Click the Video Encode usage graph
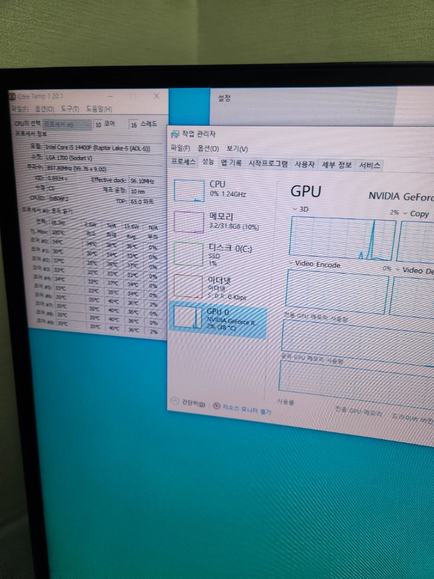This screenshot has width=434, height=579. (x=337, y=292)
